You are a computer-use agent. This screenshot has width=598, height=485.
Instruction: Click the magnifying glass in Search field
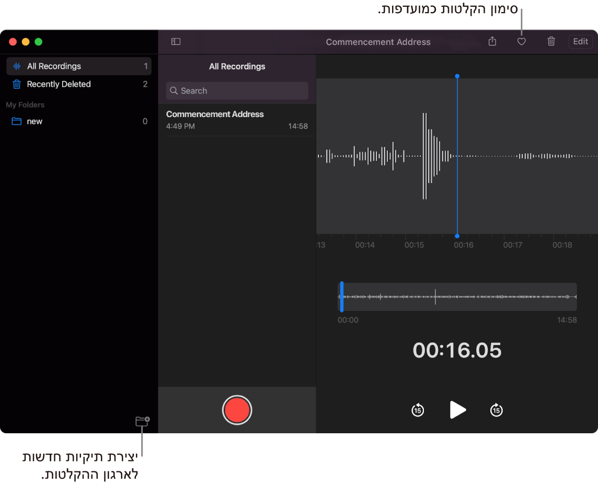pyautogui.click(x=174, y=91)
